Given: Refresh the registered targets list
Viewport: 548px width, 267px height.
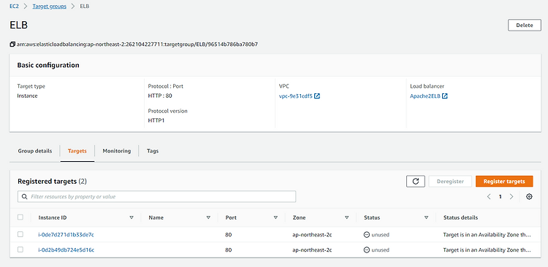Looking at the screenshot, I should pos(416,182).
